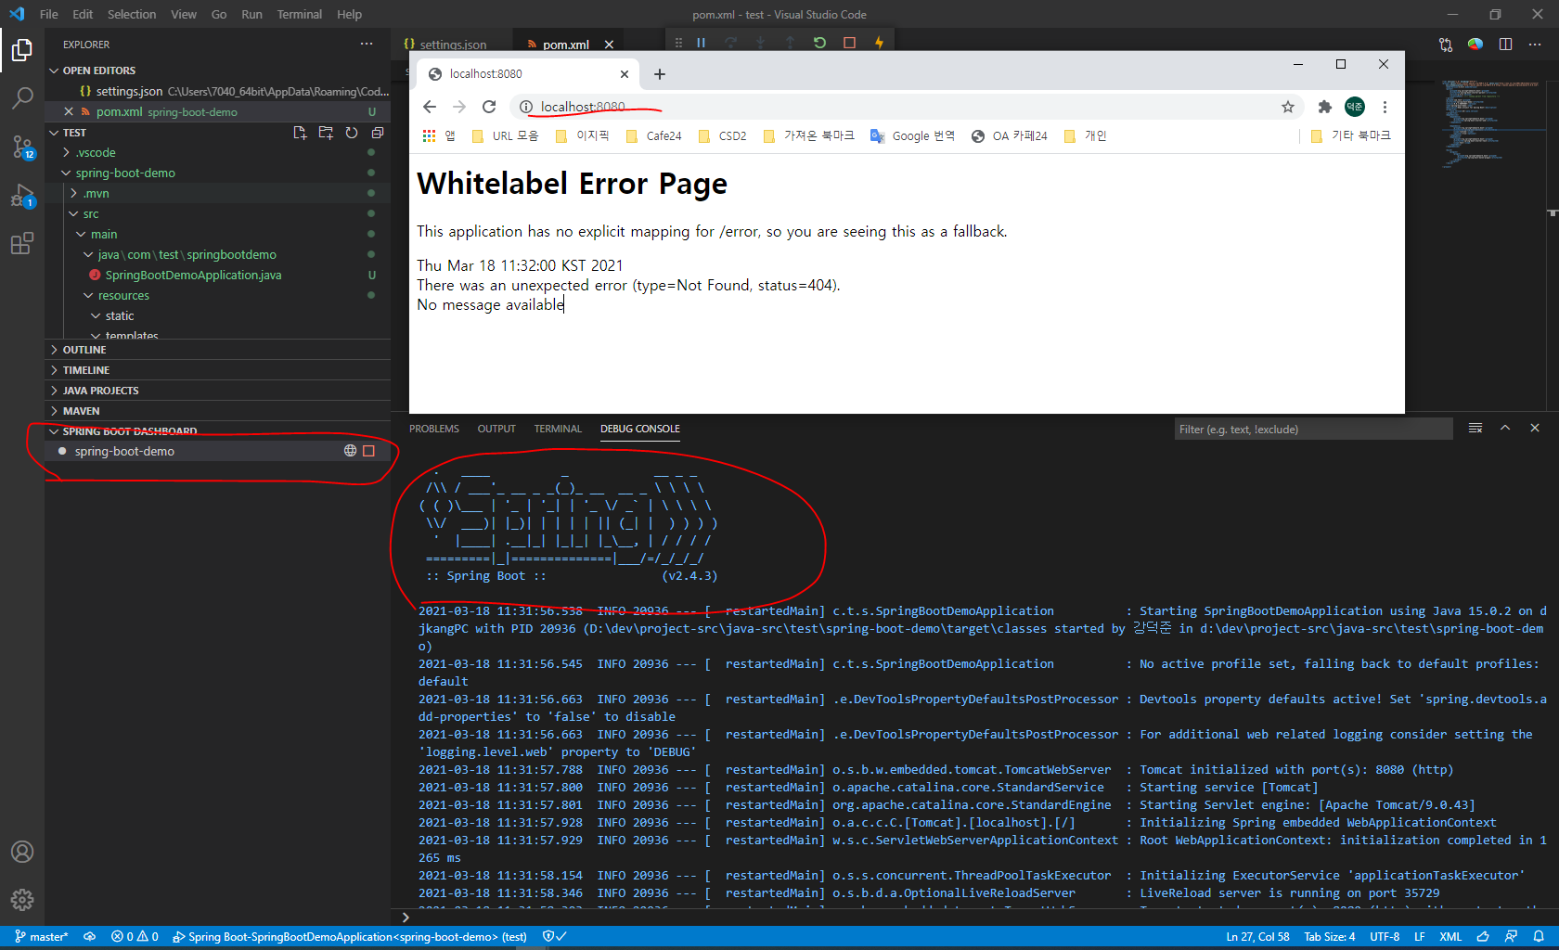Switch to the TERMINAL panel tab
The image size is (1559, 950).
tap(558, 429)
